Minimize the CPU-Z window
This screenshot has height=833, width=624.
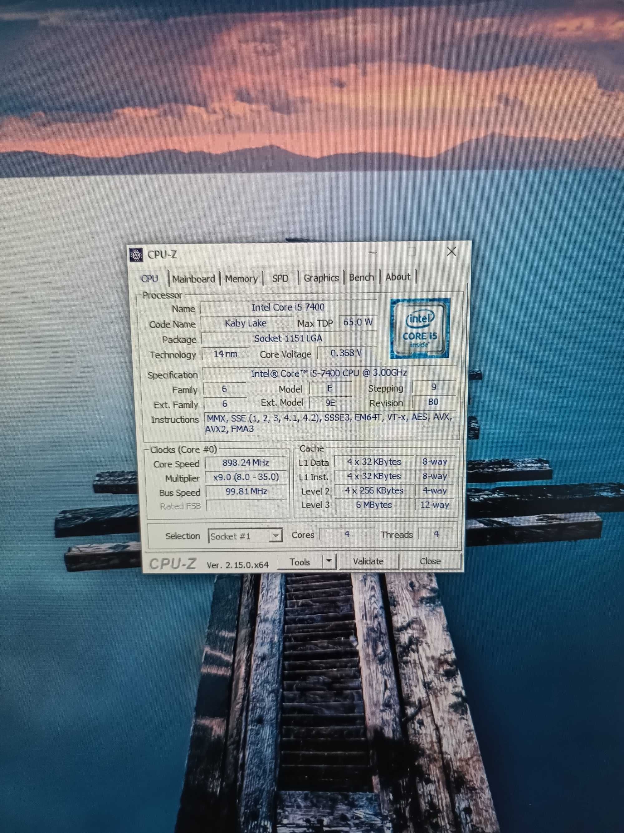click(373, 252)
